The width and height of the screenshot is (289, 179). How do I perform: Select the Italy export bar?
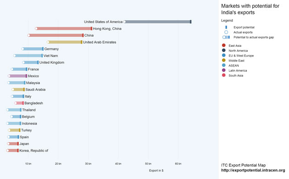(x=17, y=96)
